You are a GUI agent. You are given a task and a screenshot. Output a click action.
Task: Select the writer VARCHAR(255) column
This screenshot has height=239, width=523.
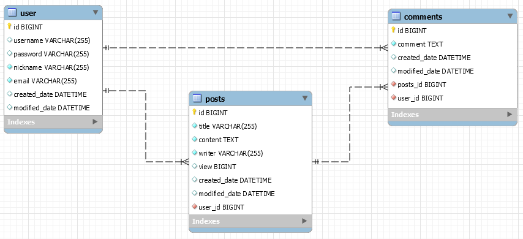click(231, 153)
